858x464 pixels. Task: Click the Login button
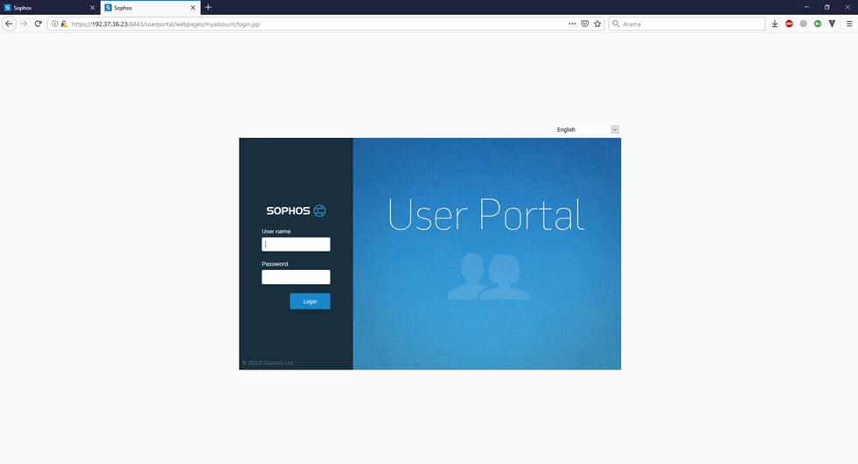[310, 301]
